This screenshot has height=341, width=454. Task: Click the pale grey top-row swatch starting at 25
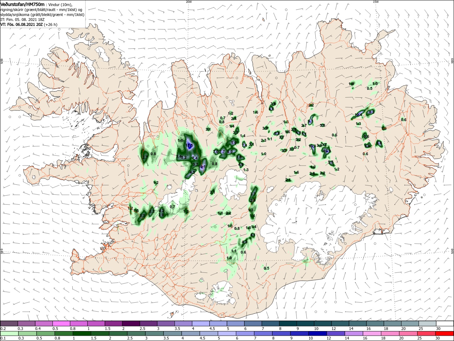click(427, 324)
